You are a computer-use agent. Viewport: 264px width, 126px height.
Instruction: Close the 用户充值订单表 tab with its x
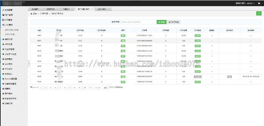(92, 9)
